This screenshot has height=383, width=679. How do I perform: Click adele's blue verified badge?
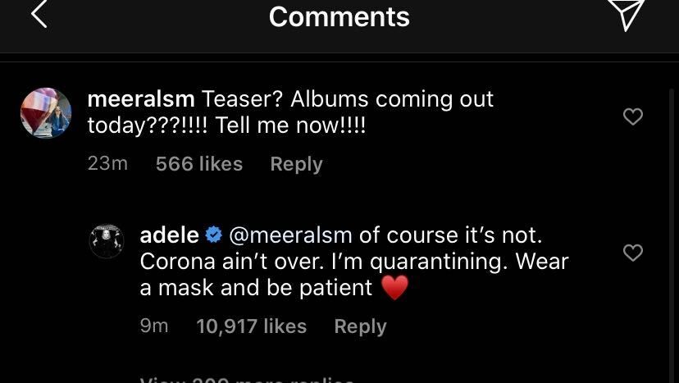(213, 235)
